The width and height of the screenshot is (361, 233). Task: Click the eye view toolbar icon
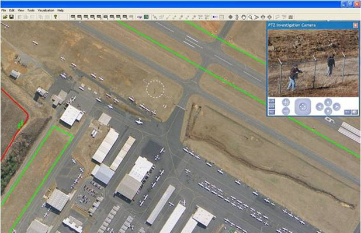pyautogui.click(x=140, y=17)
